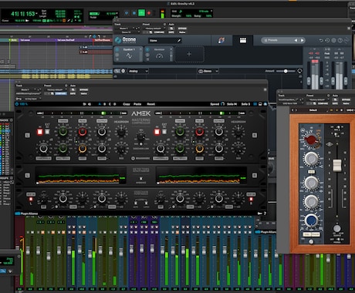Open Ozone's Master Assistant icon

(x=221, y=40)
